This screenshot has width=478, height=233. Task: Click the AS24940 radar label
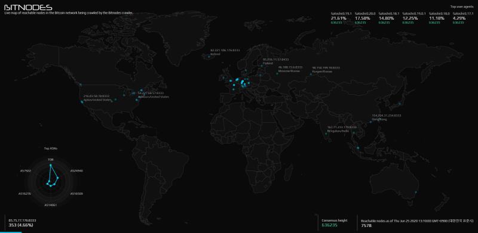pyautogui.click(x=76, y=171)
